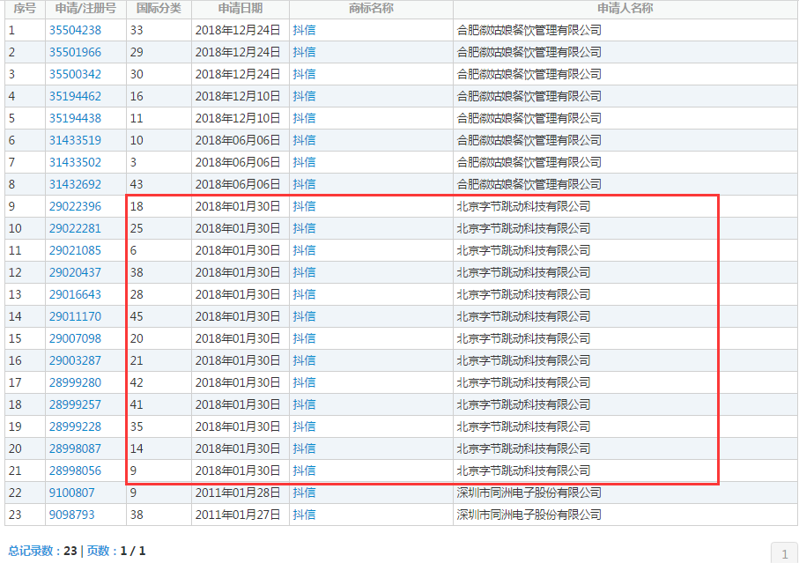799x563 pixels.
Task: Open application number 9098793
Action: tap(71, 515)
